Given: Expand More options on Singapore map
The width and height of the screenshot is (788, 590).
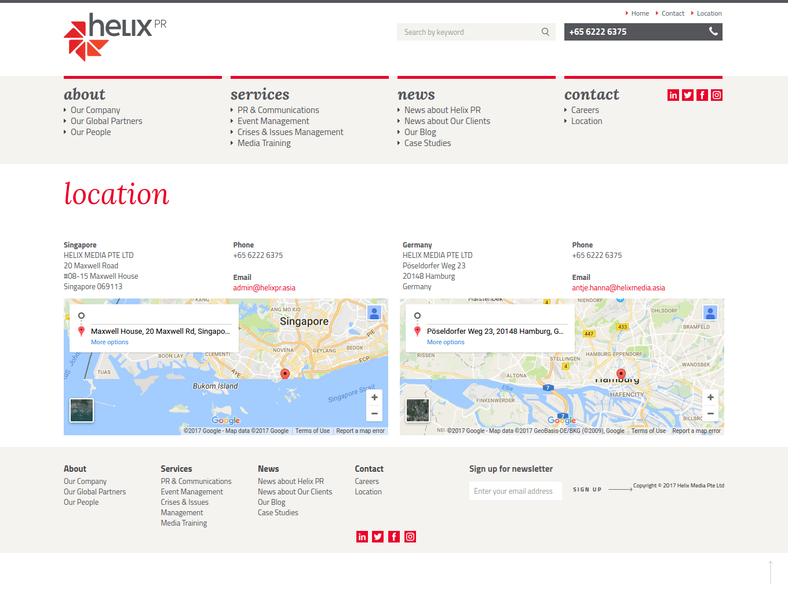Looking at the screenshot, I should [110, 343].
